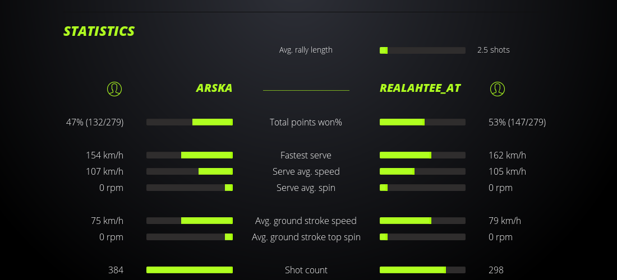Click the Shot count label
Screen dimensions: 617x280
306,270
